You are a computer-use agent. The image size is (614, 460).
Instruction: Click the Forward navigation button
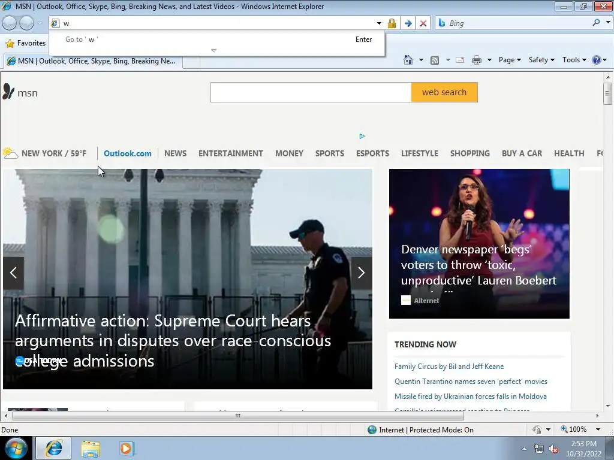(26, 23)
